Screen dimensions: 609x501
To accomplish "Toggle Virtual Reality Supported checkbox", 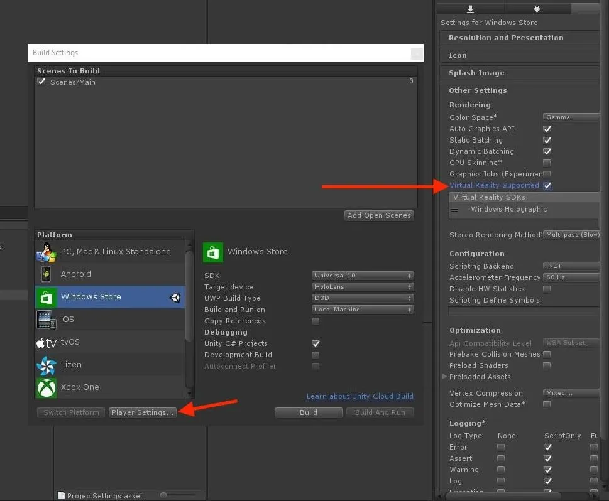I will pos(547,185).
